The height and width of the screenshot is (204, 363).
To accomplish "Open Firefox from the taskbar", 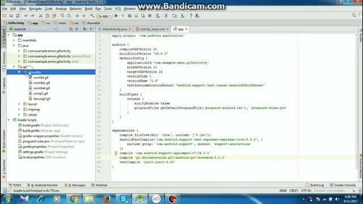I will click(107, 199).
